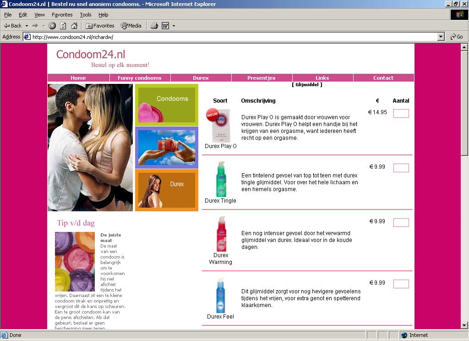Screen dimensions: 469x341
Task: Click the quantity field for Durex Warming
Action: tap(401, 222)
